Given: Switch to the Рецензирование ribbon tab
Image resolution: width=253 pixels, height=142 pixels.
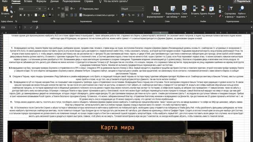Looking at the screenshot, I should pos(71,1).
